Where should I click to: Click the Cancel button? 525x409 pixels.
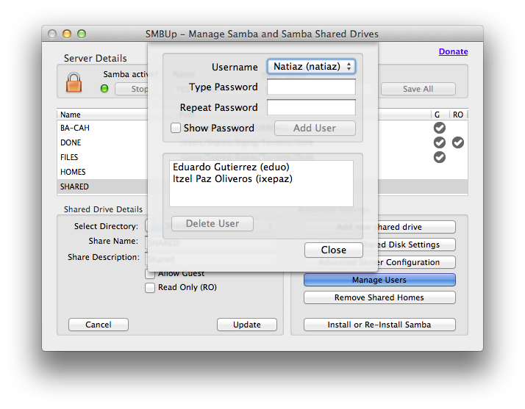[x=99, y=325]
